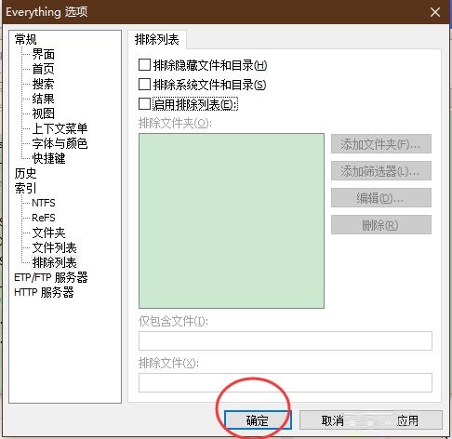Open NTFS index settings

pos(44,203)
